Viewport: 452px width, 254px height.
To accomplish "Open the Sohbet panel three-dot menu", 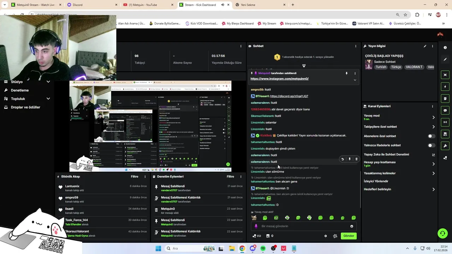I will 356,46.
